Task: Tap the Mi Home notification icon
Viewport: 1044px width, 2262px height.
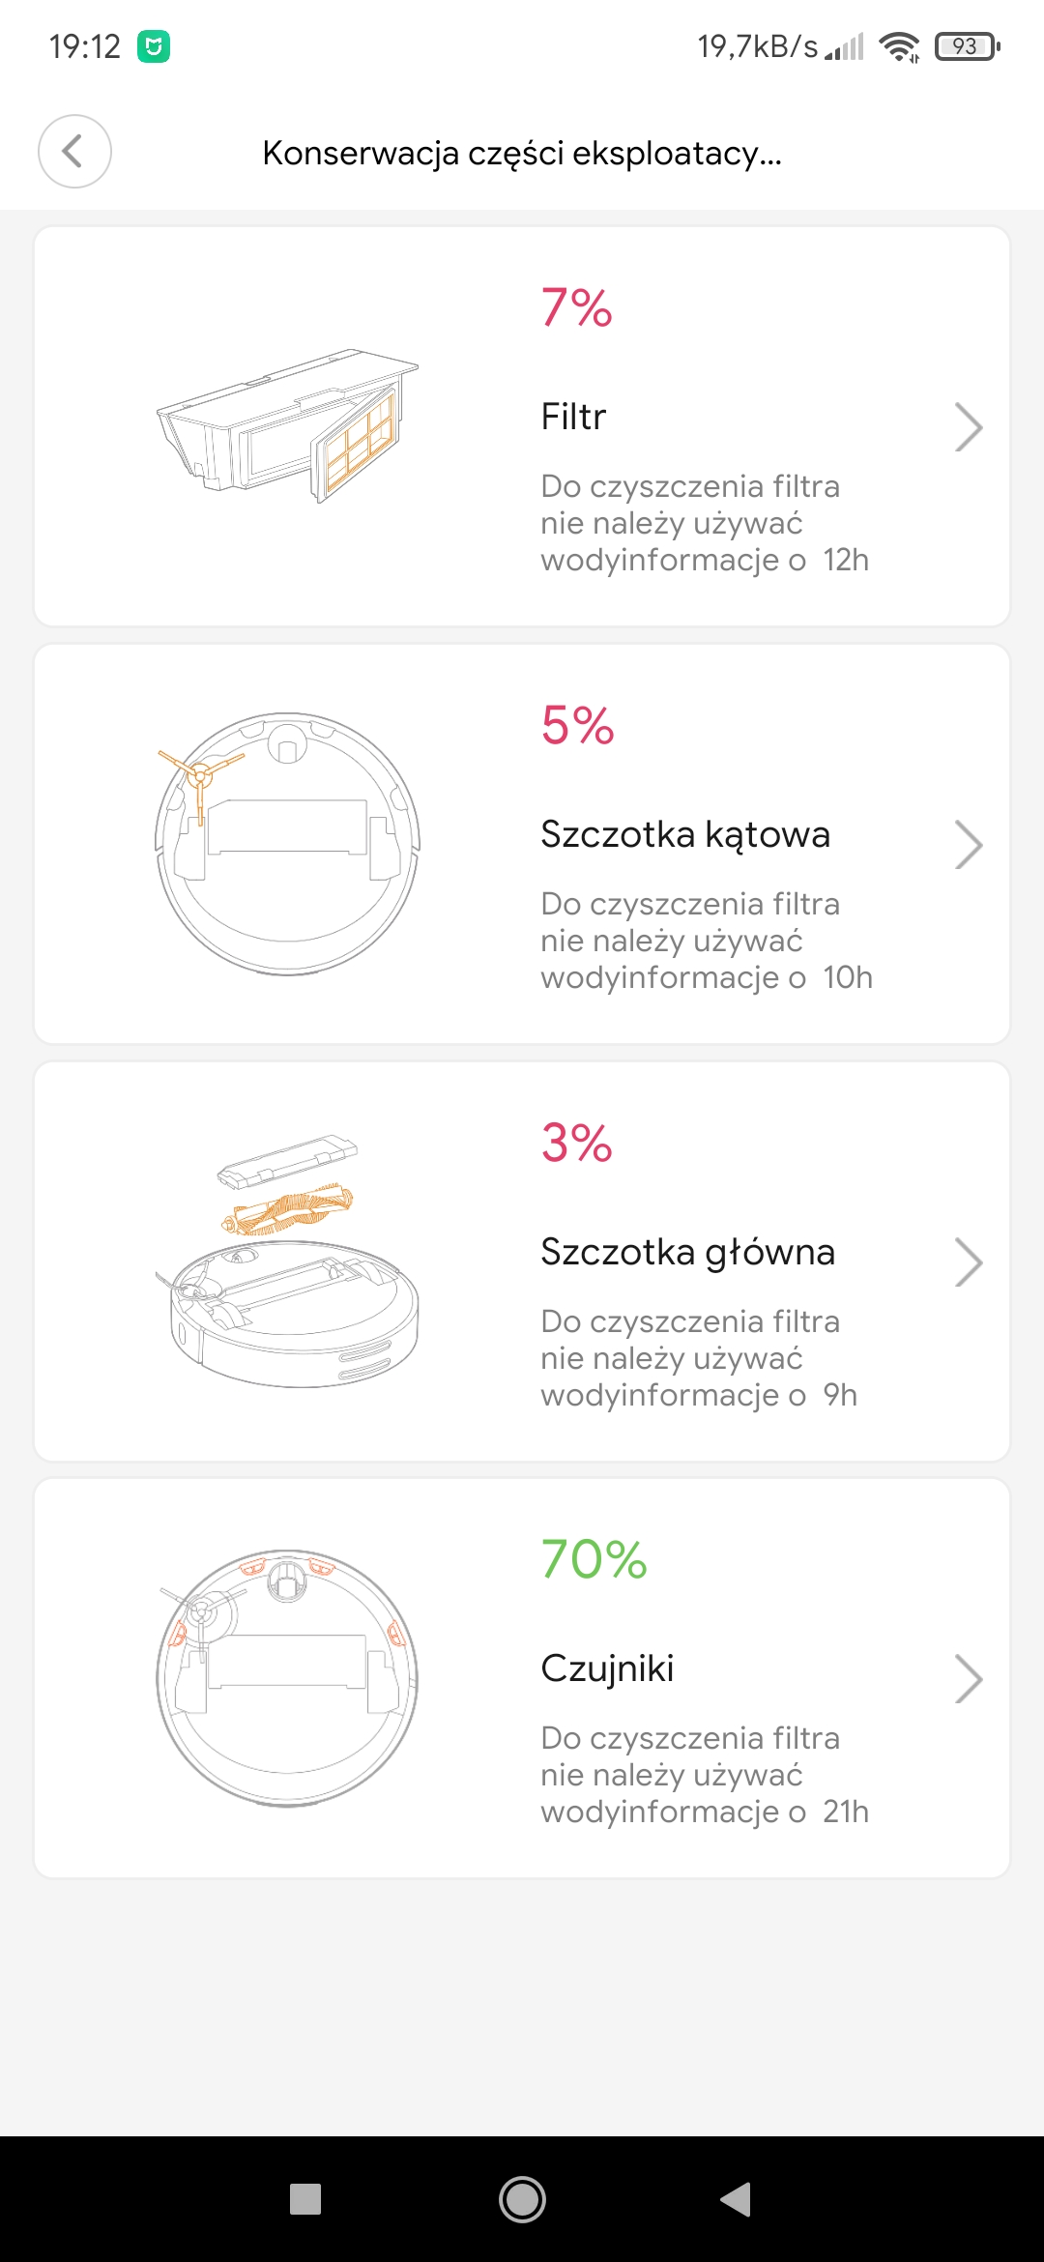Action: click(x=154, y=46)
